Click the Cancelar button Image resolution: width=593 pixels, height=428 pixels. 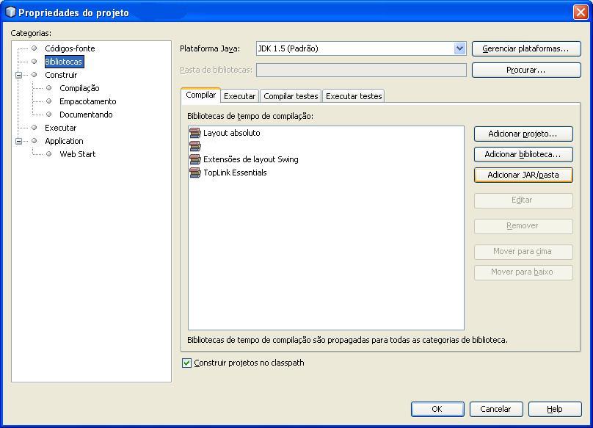point(496,409)
